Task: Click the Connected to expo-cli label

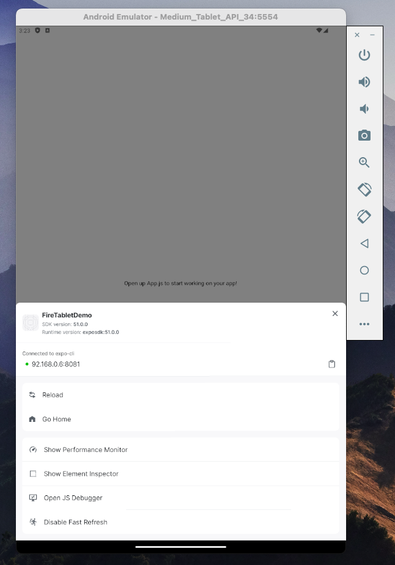Action: (48, 353)
